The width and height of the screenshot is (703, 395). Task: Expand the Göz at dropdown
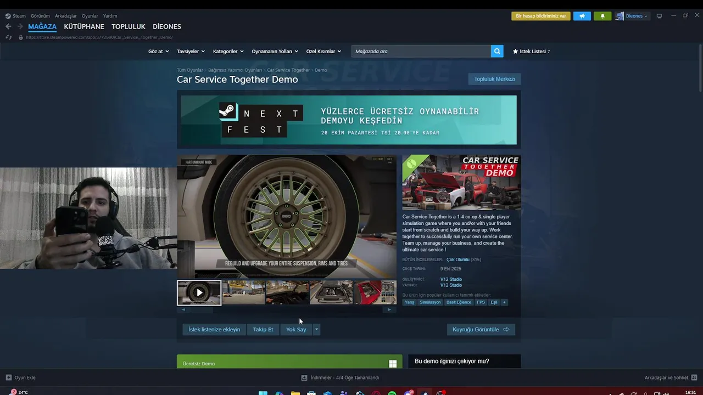[158, 51]
